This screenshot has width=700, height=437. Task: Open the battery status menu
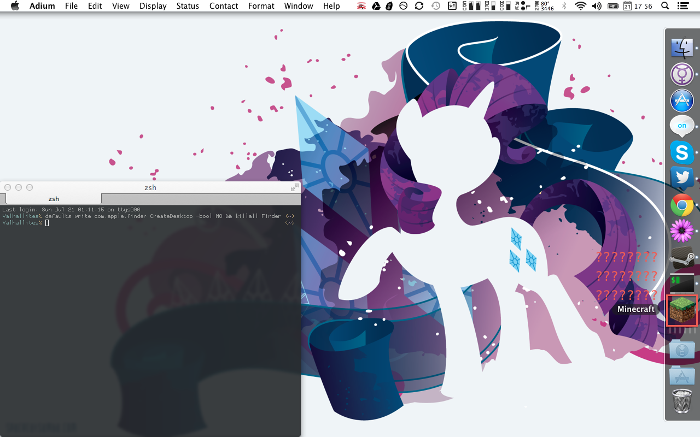tap(614, 6)
